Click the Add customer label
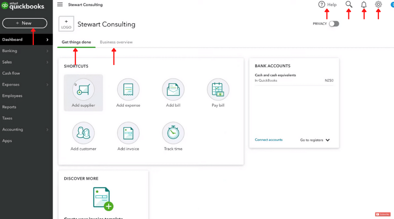Image resolution: width=394 pixels, height=219 pixels. coord(84,148)
